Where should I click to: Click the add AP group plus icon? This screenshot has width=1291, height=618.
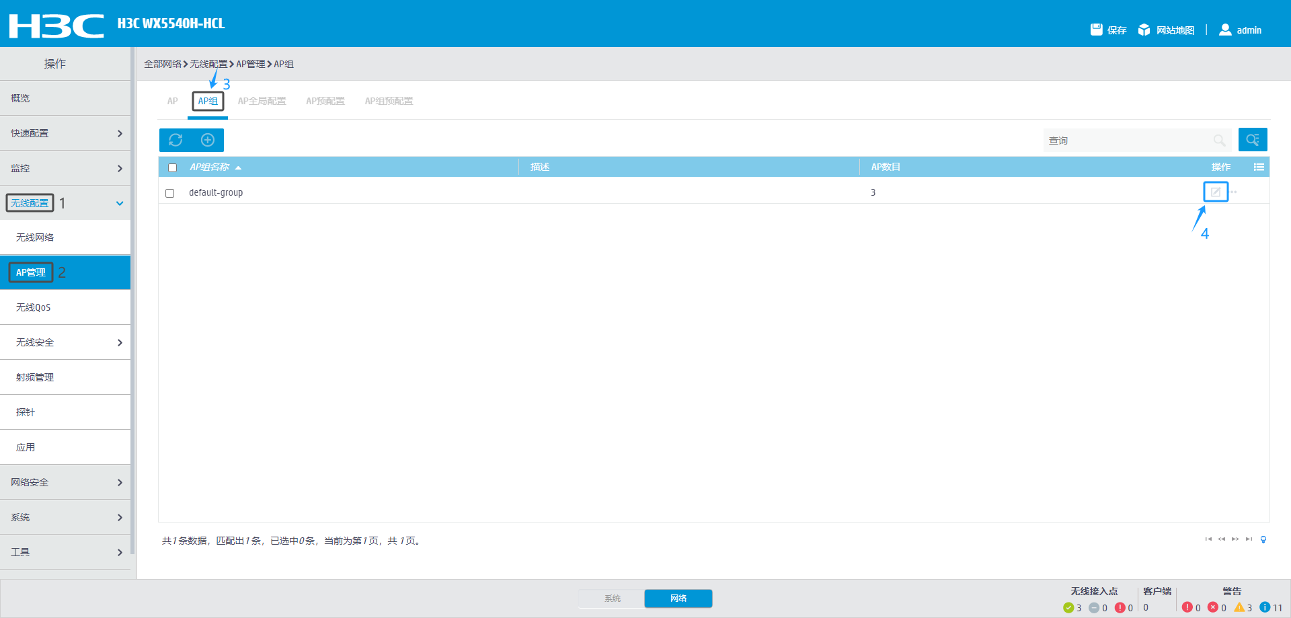tap(208, 140)
